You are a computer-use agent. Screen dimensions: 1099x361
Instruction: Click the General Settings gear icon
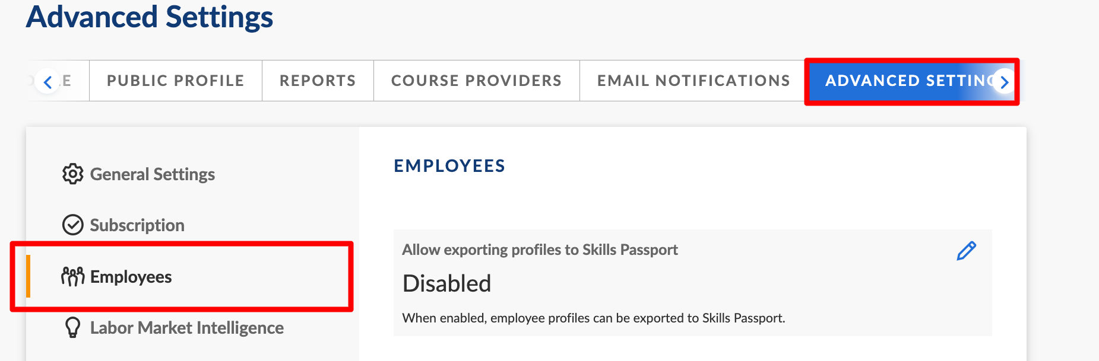click(x=72, y=174)
